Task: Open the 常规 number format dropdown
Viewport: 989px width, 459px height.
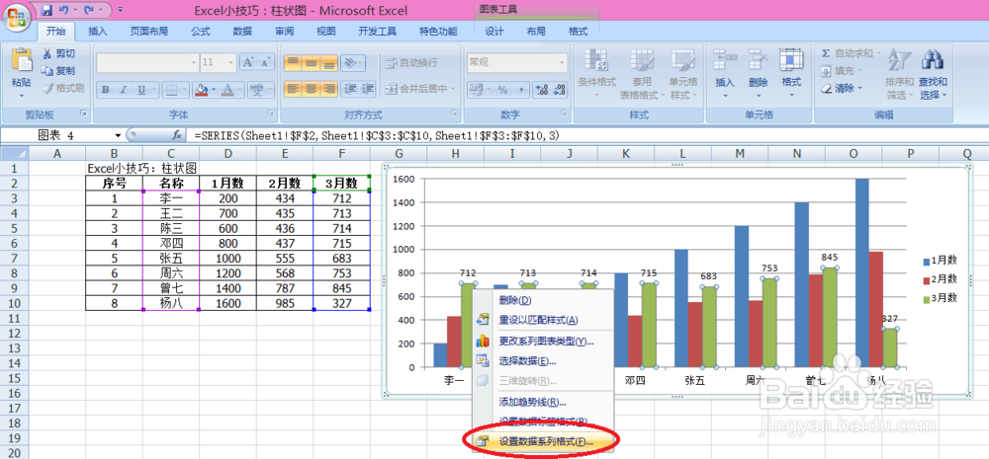Action: point(562,62)
